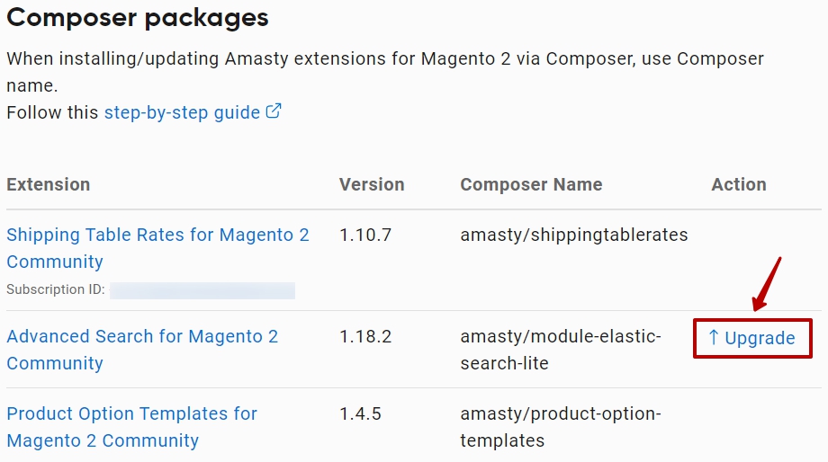This screenshot has width=828, height=462.
Task: Click version 1.4.5 of Product Option Templates
Action: click(360, 413)
